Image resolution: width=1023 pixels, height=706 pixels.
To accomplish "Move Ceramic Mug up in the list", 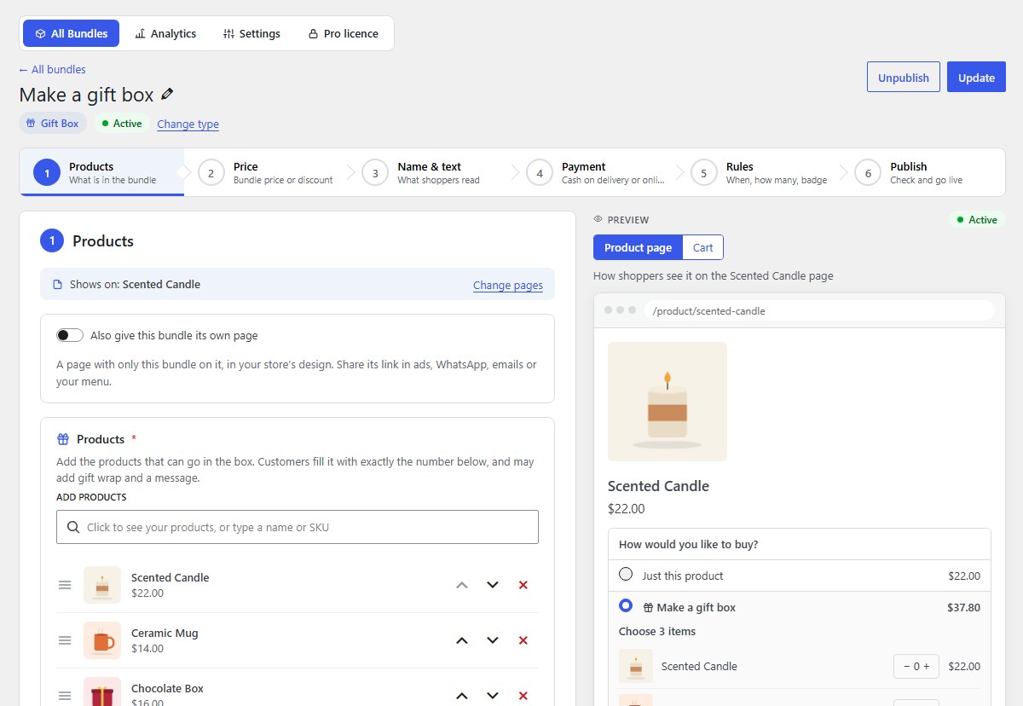I will coord(462,640).
